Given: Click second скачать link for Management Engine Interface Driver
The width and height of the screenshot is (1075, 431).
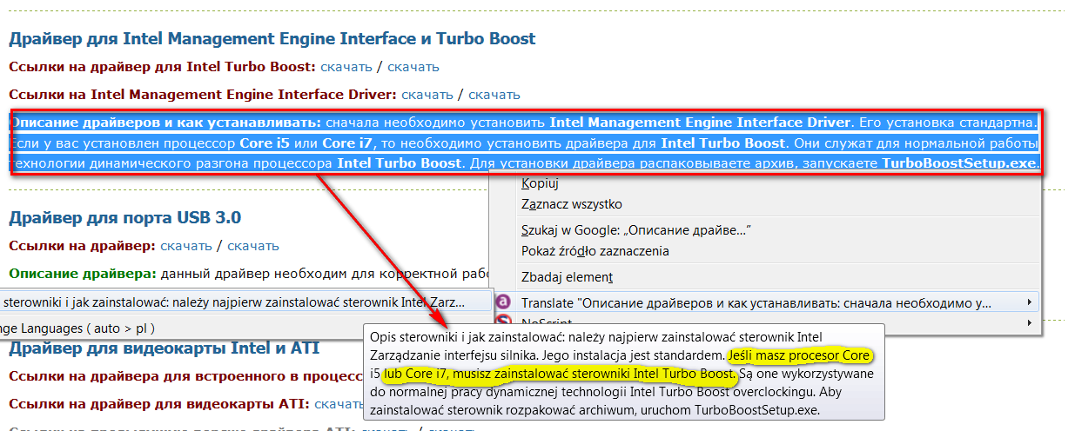Looking at the screenshot, I should (494, 94).
